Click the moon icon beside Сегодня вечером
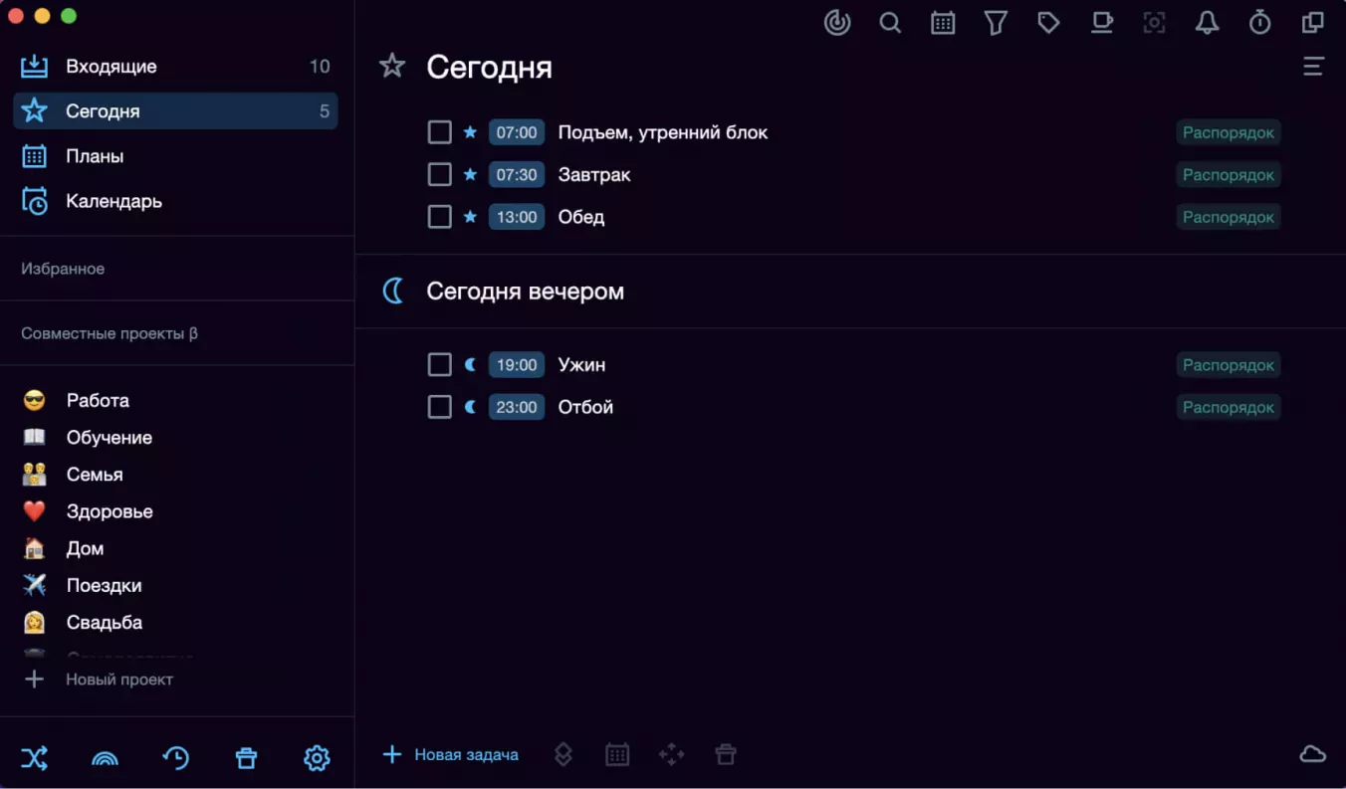The width and height of the screenshot is (1346, 789). (394, 291)
